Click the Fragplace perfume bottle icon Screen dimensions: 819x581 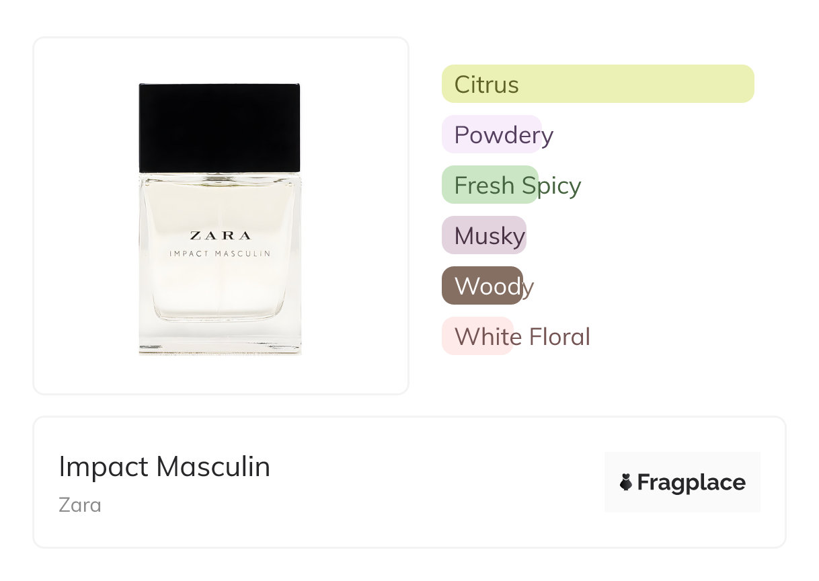[x=626, y=482]
